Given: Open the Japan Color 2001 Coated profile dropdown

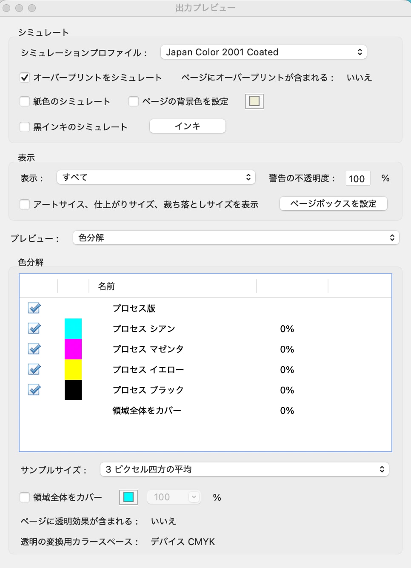Looking at the screenshot, I should click(x=263, y=52).
